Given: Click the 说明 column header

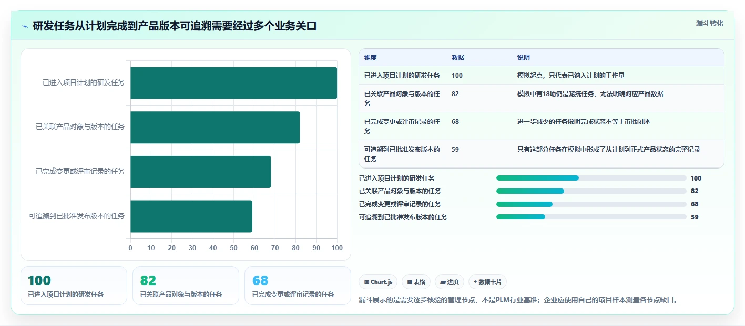Looking at the screenshot, I should (524, 58).
